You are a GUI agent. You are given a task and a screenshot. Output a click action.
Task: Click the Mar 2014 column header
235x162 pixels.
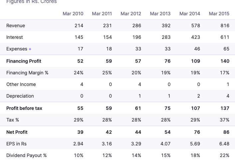(190, 14)
